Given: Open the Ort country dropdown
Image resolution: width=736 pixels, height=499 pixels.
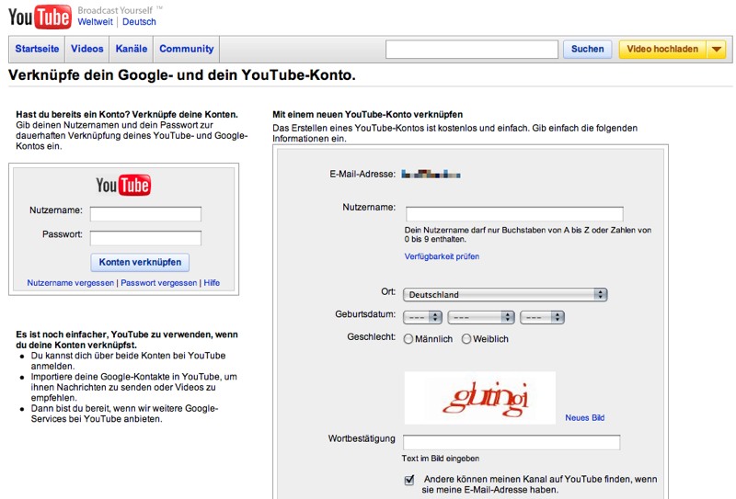Looking at the screenshot, I should [x=506, y=295].
